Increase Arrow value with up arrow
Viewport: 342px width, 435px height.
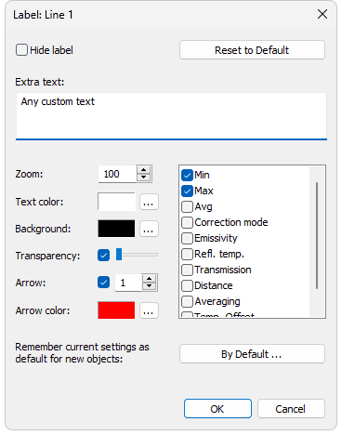(150, 278)
